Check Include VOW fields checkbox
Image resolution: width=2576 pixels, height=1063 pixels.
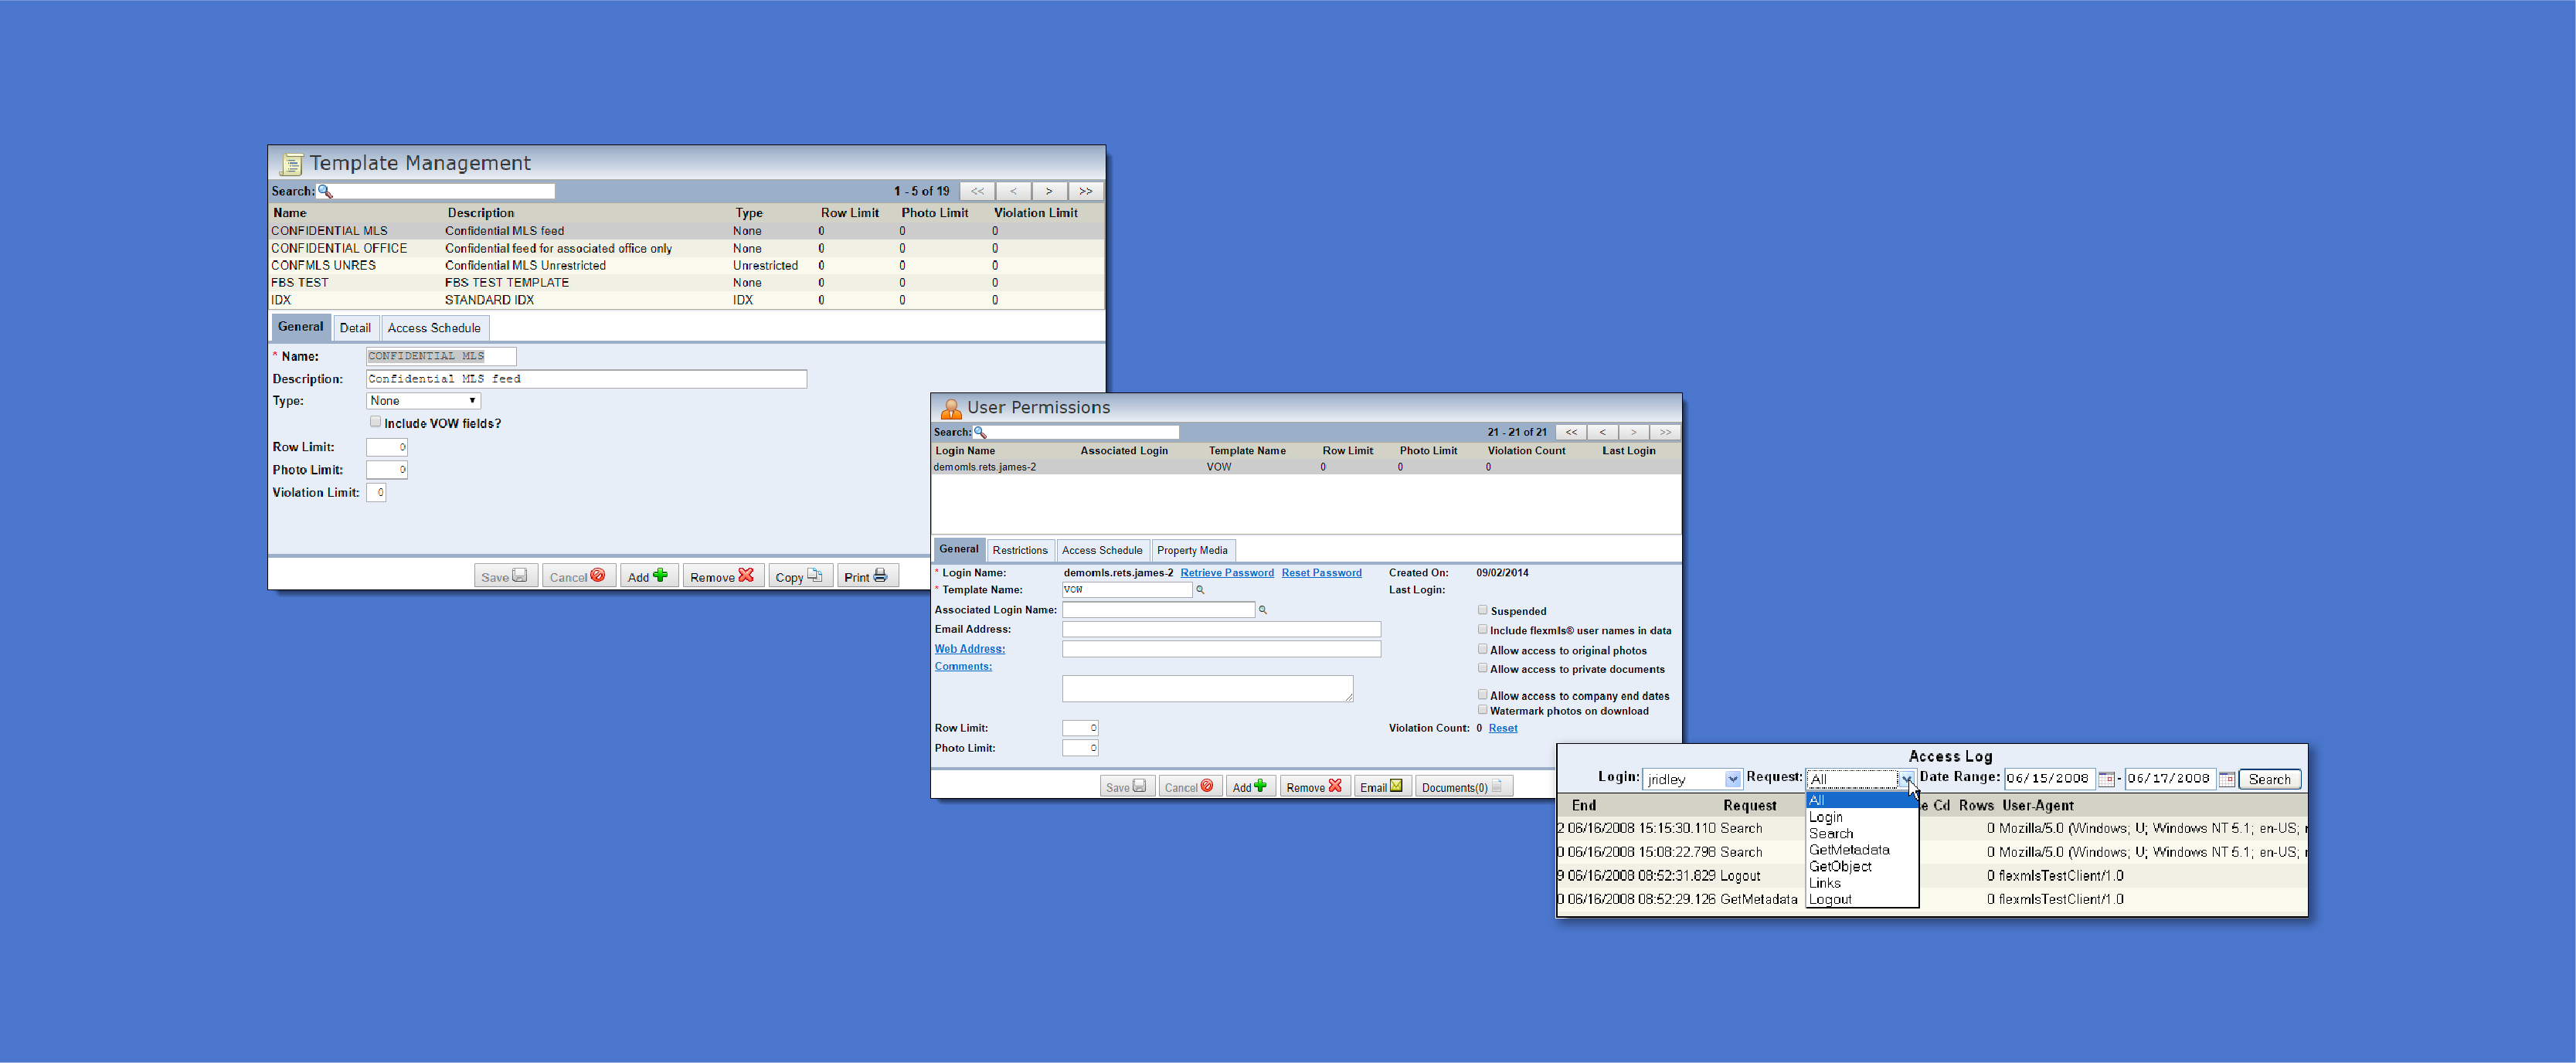coord(375,422)
